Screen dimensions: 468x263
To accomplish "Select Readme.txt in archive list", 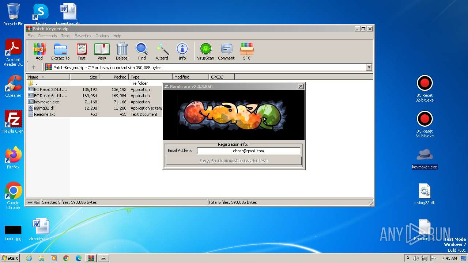I will (x=94, y=114).
